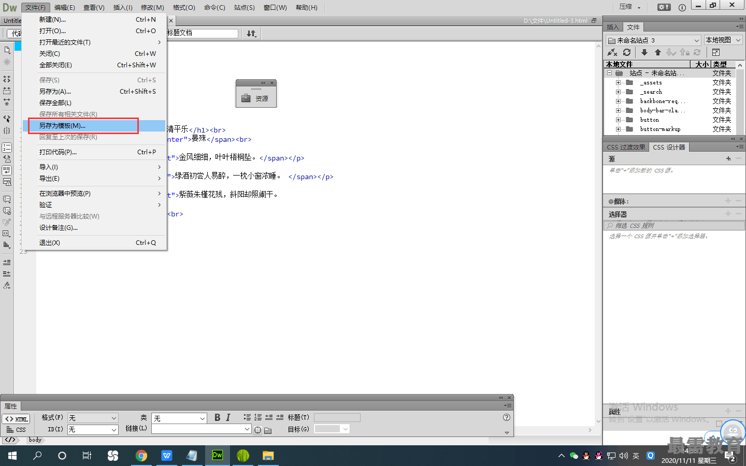
Task: Apply bold formatting in Properties panel
Action: (x=217, y=417)
